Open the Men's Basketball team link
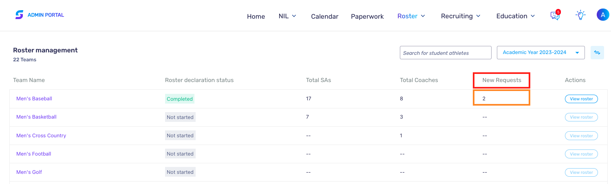Image resolution: width=611 pixels, height=184 pixels. click(36, 117)
